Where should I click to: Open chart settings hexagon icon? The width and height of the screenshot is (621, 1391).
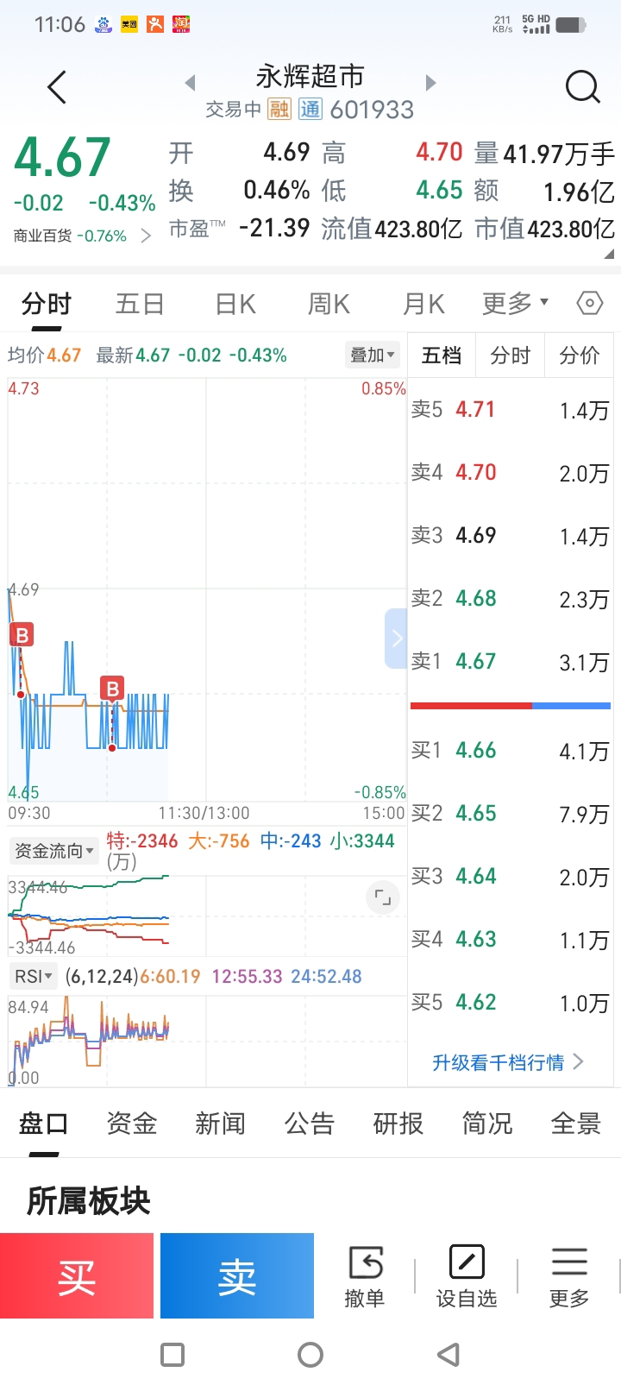pos(589,303)
